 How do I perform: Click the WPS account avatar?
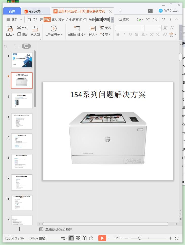160,11
